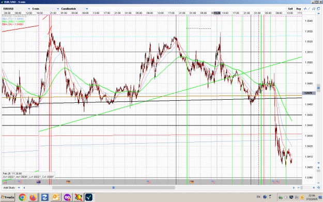Click the volume speaker tray icon
323x202 pixels.
click(x=286, y=197)
